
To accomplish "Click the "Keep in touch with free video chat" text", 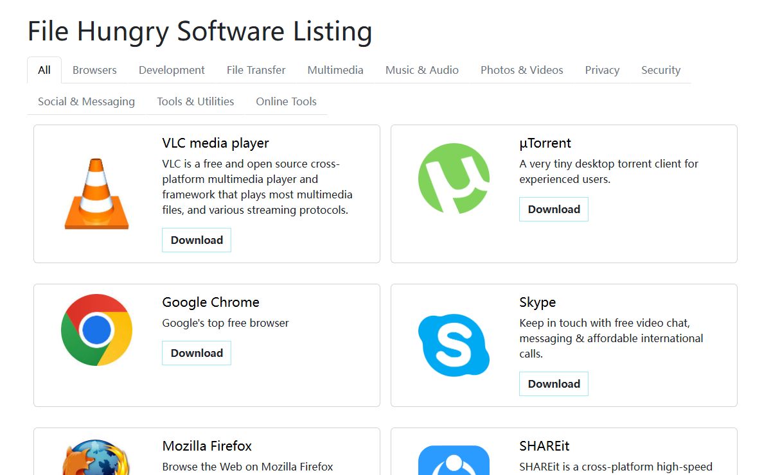I will point(611,338).
